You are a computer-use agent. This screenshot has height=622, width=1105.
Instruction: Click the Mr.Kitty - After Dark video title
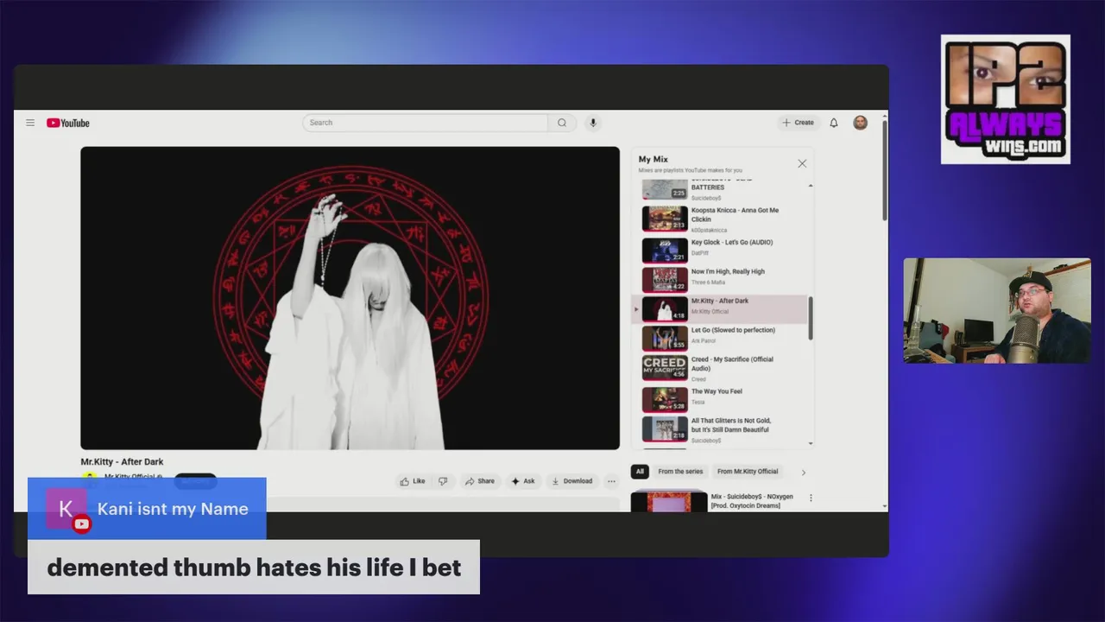[122, 462]
